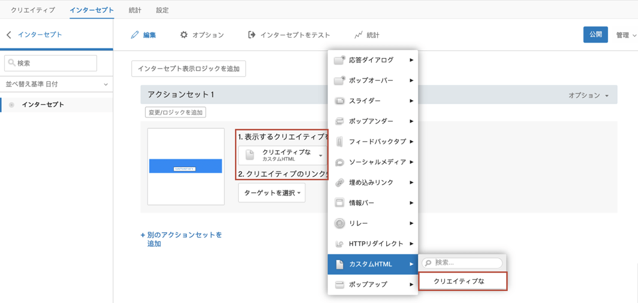The image size is (638, 303).
Task: Click the 公開 publish button
Action: click(x=595, y=35)
